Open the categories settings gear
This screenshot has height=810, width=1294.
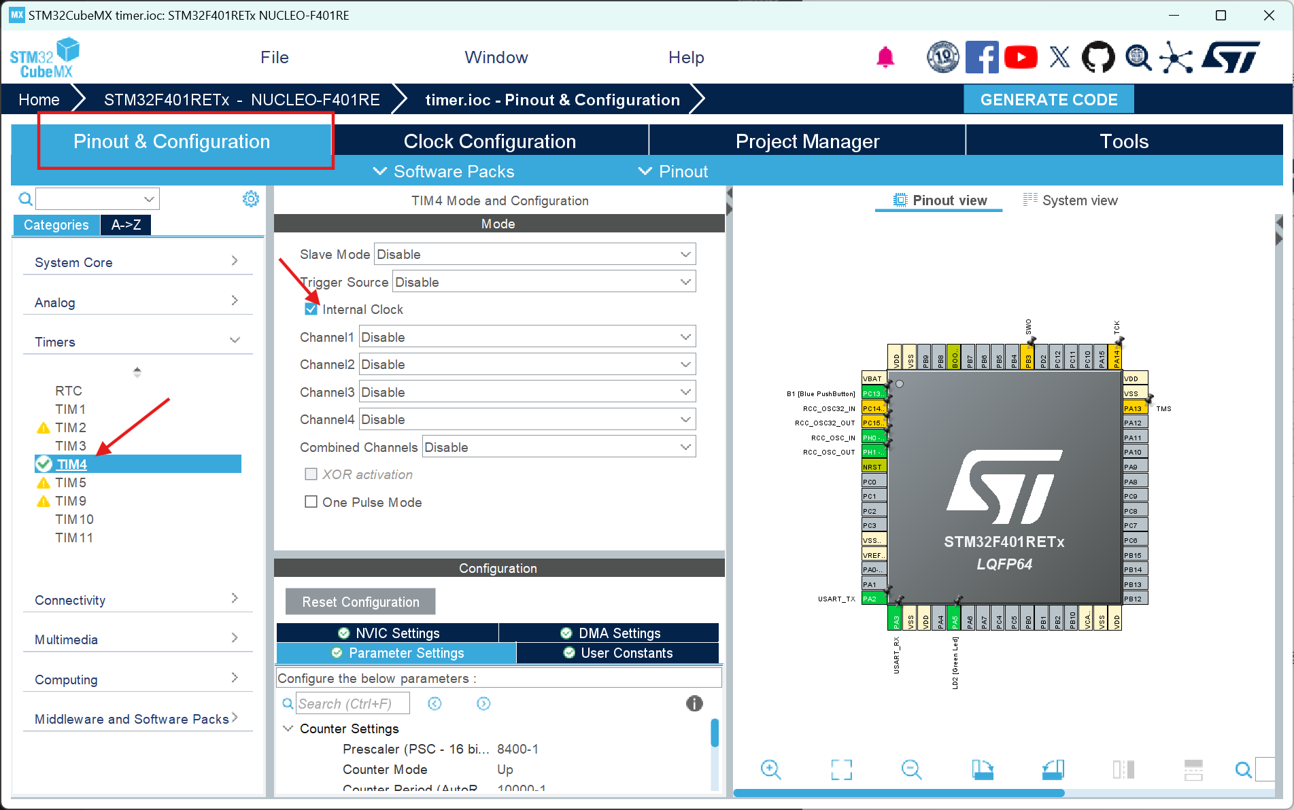click(251, 198)
